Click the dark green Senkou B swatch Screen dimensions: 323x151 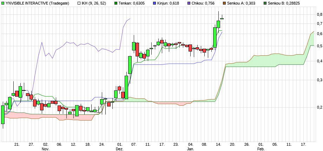pyautogui.click(x=265, y=3)
